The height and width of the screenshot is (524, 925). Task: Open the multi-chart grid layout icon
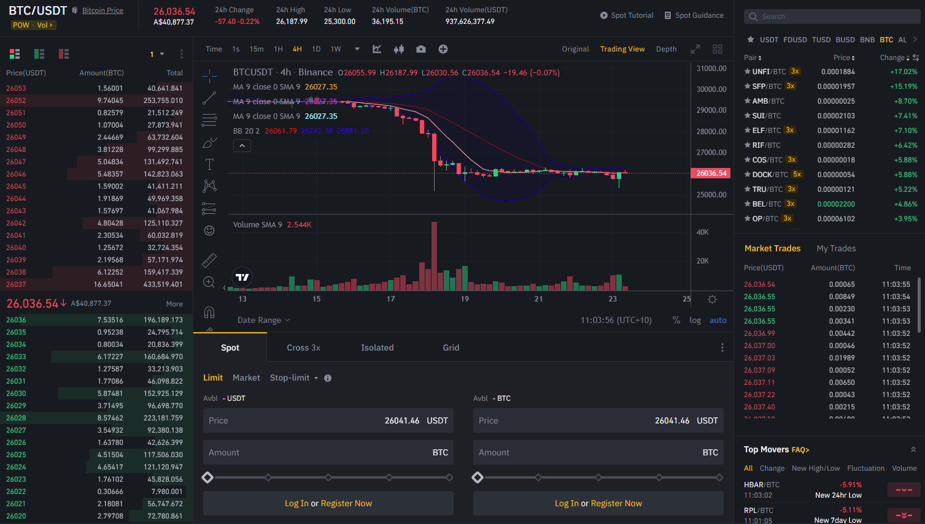tap(718, 49)
